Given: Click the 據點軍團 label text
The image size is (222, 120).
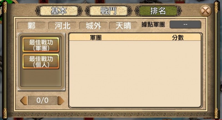Looking at the screenshot, I should coord(153,25).
